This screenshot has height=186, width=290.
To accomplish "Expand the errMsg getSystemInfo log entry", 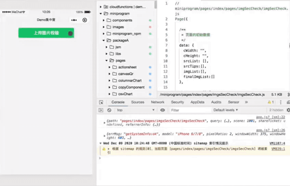I will 105,136.
